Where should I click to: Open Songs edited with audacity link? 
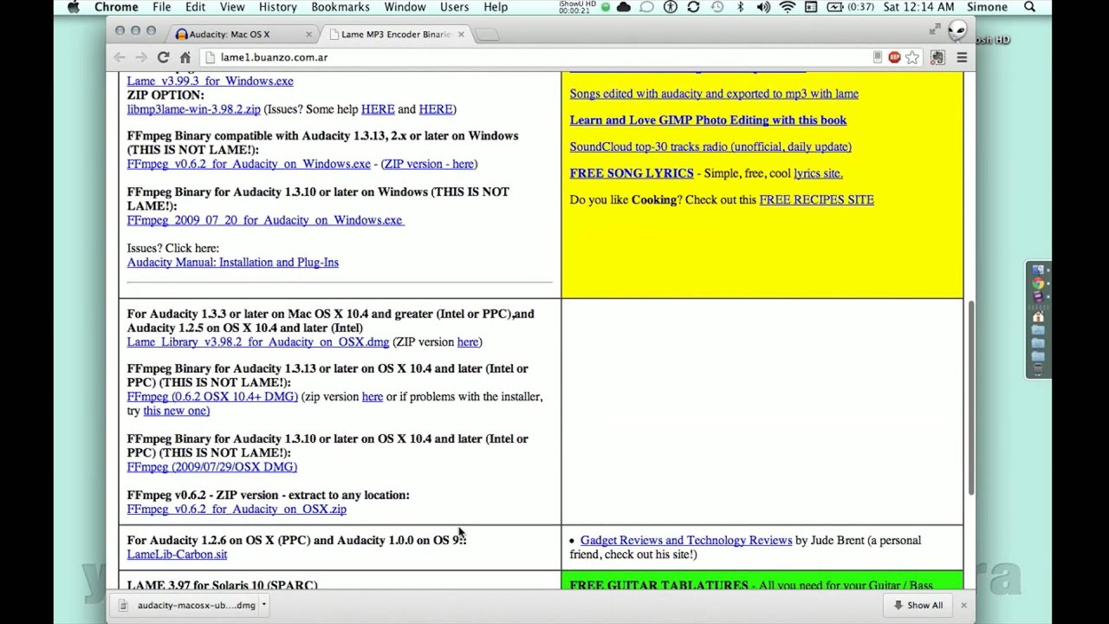pyautogui.click(x=714, y=94)
